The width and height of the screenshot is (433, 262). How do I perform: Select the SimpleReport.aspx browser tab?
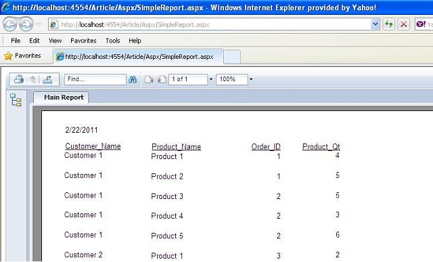(138, 57)
